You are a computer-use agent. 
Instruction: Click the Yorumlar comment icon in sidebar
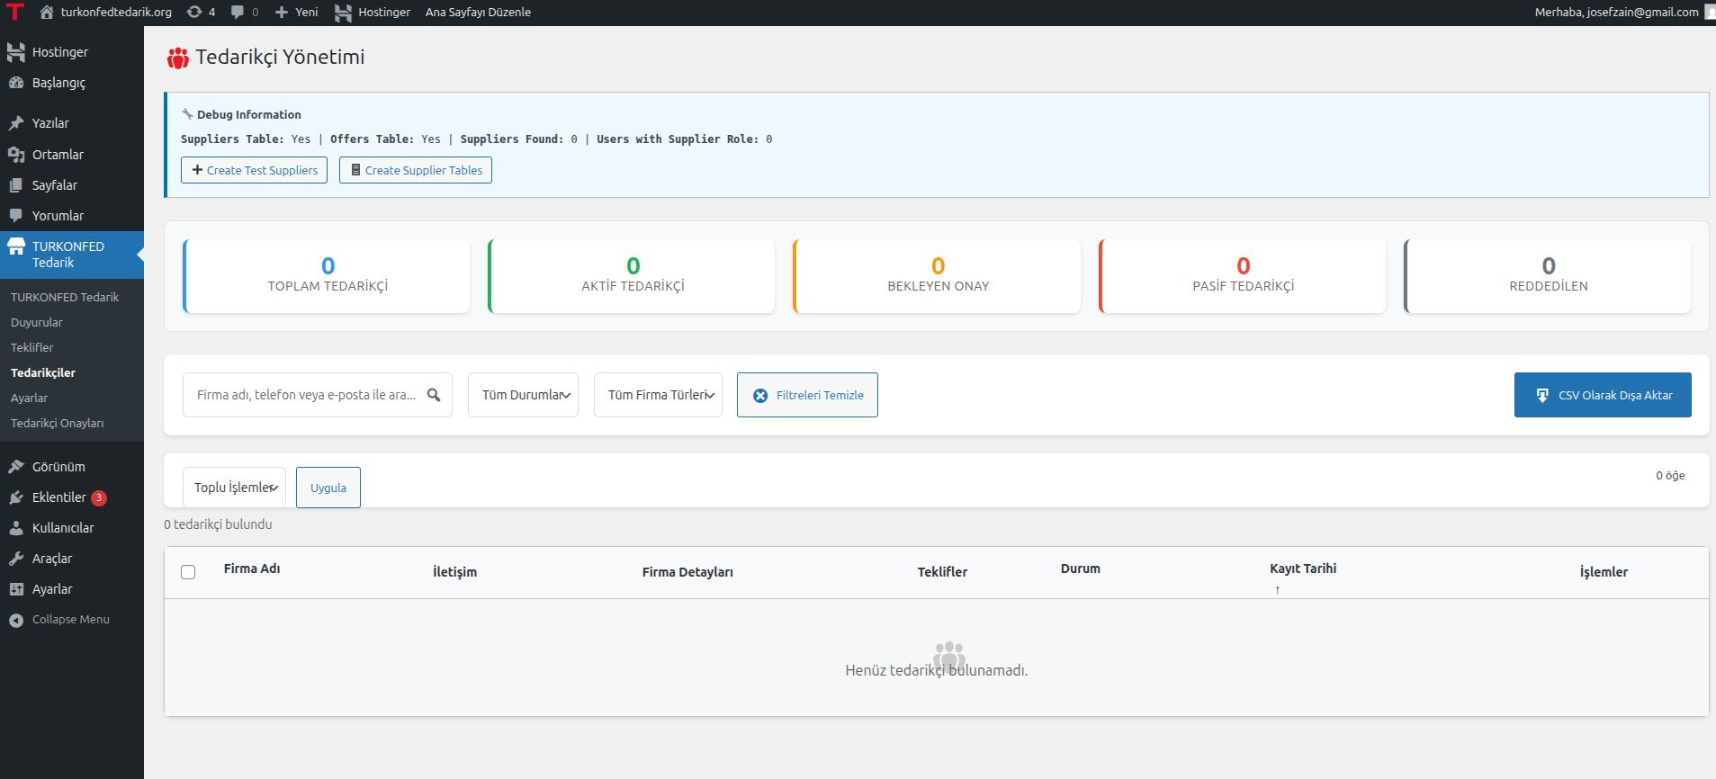[16, 216]
